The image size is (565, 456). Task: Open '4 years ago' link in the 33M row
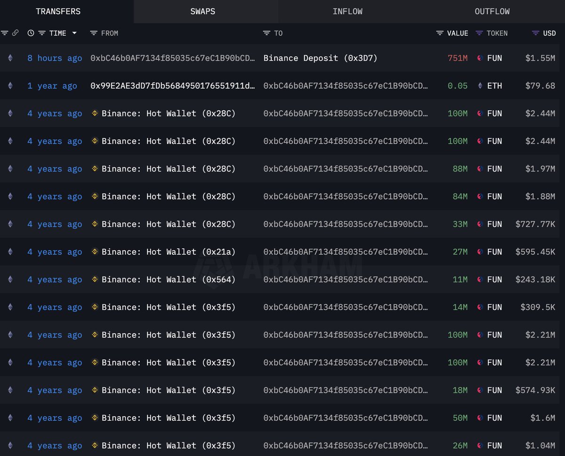tap(55, 224)
